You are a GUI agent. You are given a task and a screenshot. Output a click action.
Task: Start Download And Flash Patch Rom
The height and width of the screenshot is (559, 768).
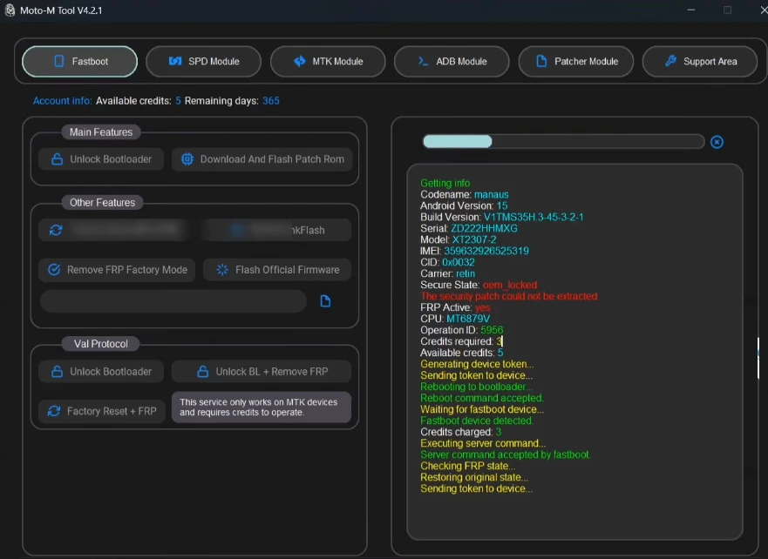262,159
